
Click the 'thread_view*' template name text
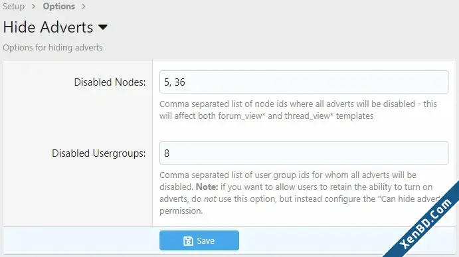click(x=309, y=116)
